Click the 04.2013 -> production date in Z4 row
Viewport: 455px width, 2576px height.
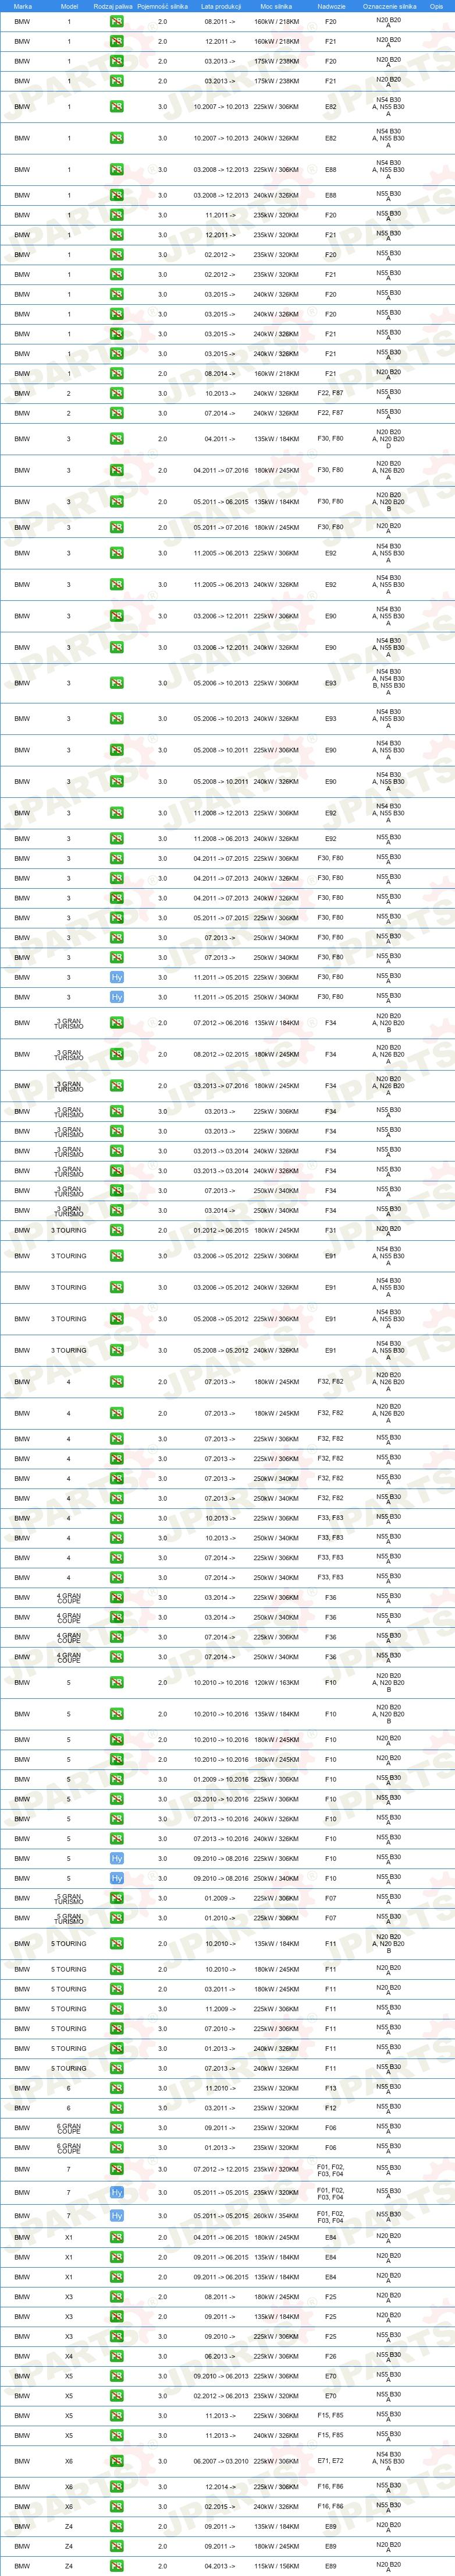point(221,2566)
